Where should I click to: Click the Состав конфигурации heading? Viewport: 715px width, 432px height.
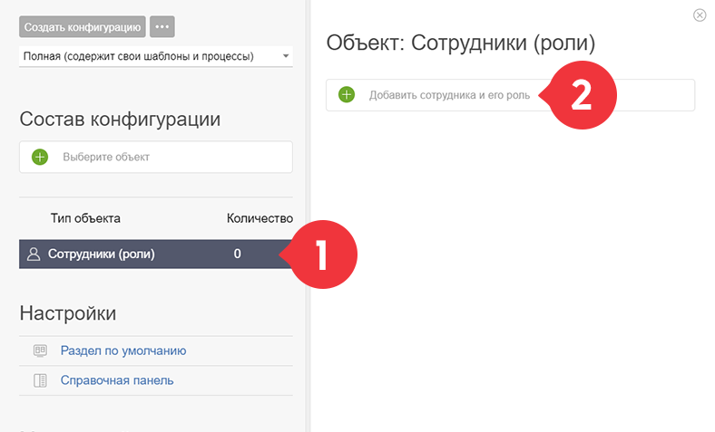(x=120, y=120)
